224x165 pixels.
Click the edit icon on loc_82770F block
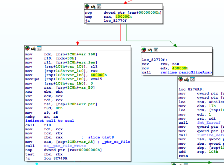coord(150,49)
